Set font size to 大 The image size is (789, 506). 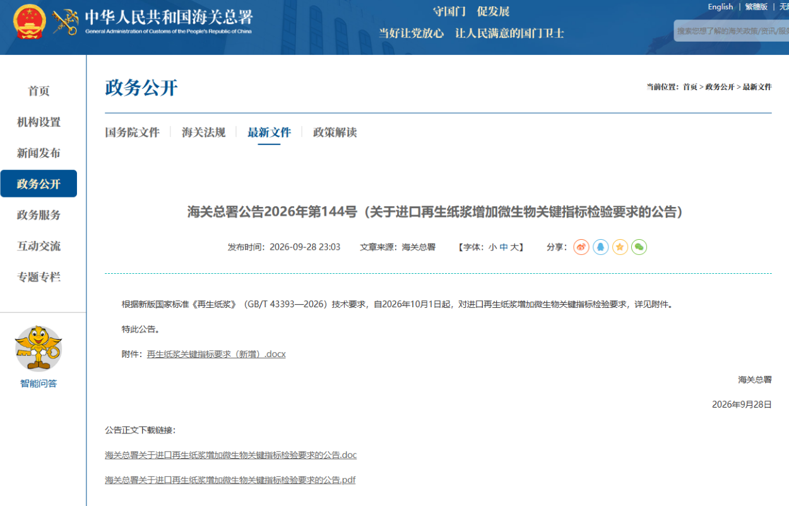pos(514,247)
